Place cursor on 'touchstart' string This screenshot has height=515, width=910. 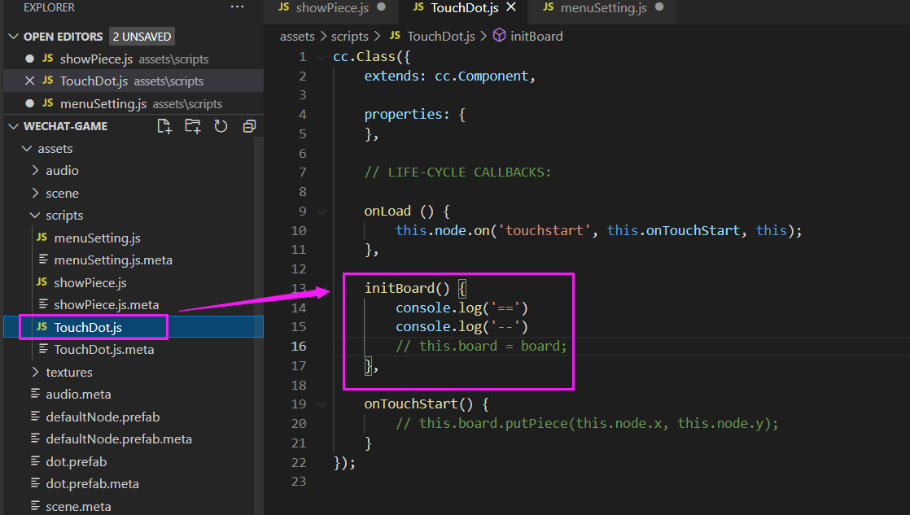pos(544,231)
